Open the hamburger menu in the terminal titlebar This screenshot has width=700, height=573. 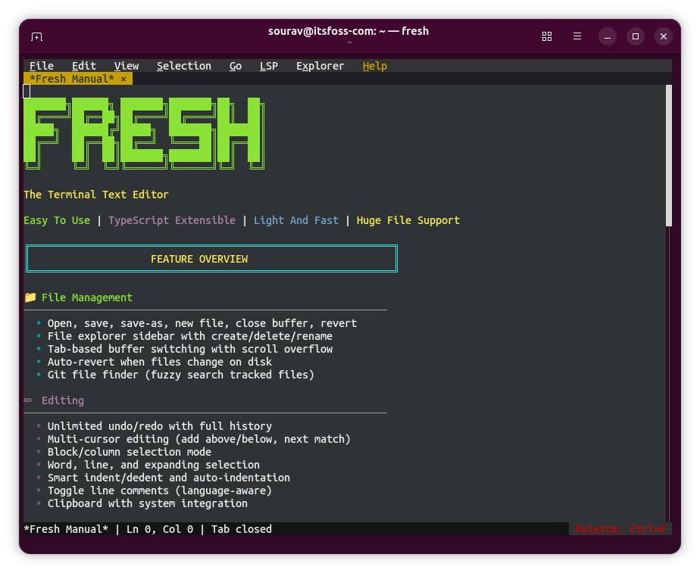pos(577,36)
